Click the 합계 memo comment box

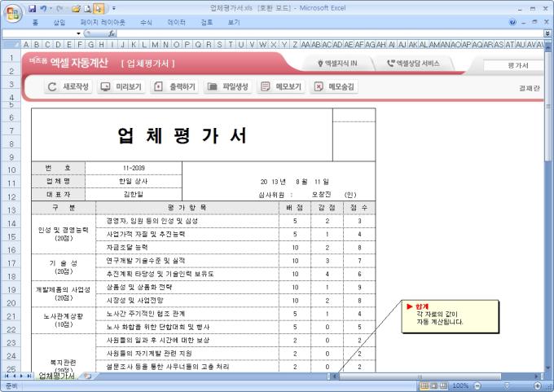[x=450, y=316]
